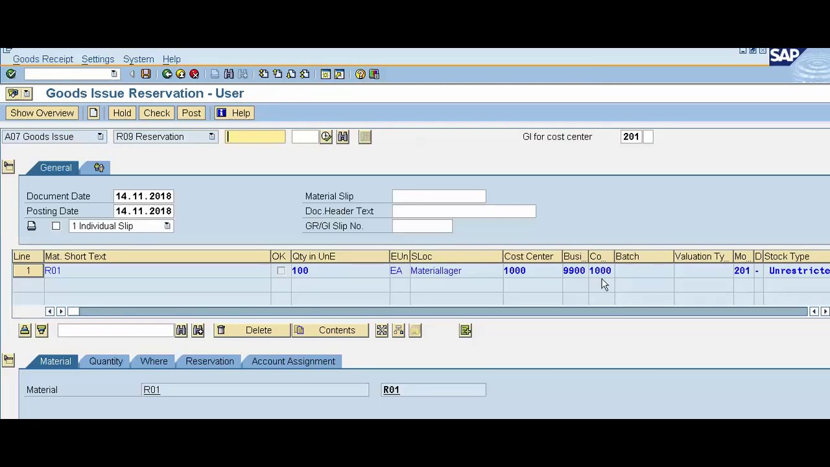830x467 pixels.
Task: Switch to the Account Assignment tab
Action: [293, 361]
